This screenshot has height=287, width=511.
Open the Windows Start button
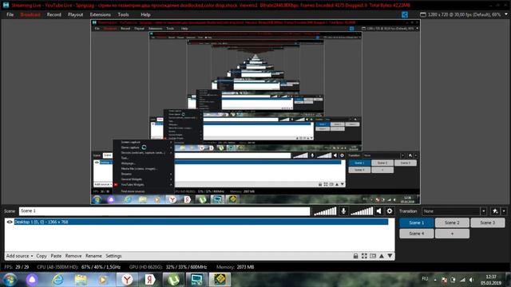click(x=10, y=280)
